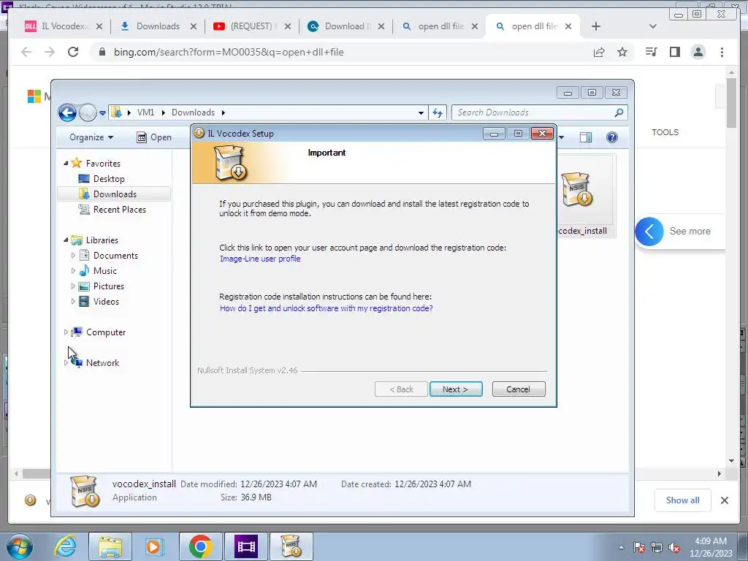The width and height of the screenshot is (748, 561).
Task: Select Network in the navigation pane
Action: 102,363
